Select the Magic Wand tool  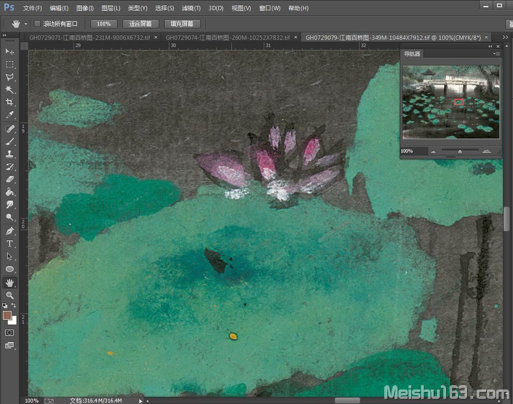[x=10, y=90]
